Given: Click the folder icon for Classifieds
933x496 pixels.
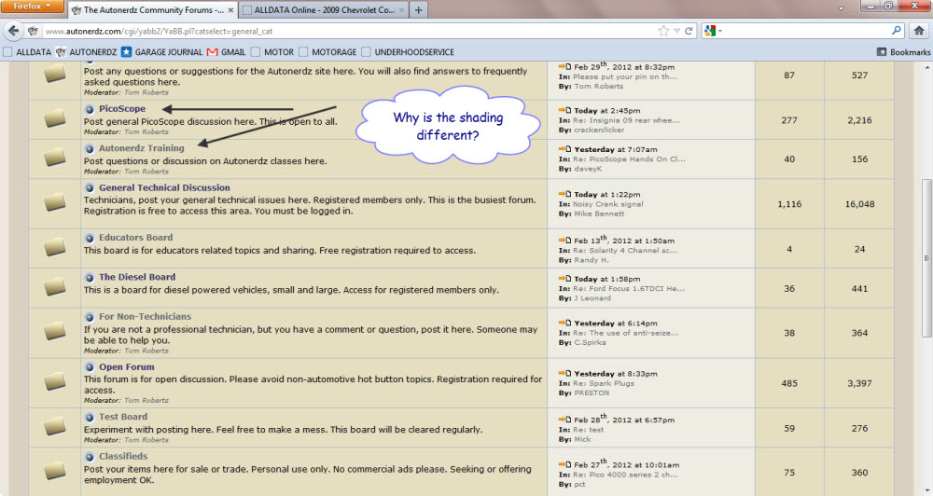Looking at the screenshot, I should pyautogui.click(x=54, y=471).
